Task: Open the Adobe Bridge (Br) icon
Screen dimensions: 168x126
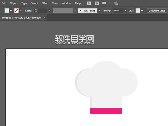Action: tap(89, 3)
